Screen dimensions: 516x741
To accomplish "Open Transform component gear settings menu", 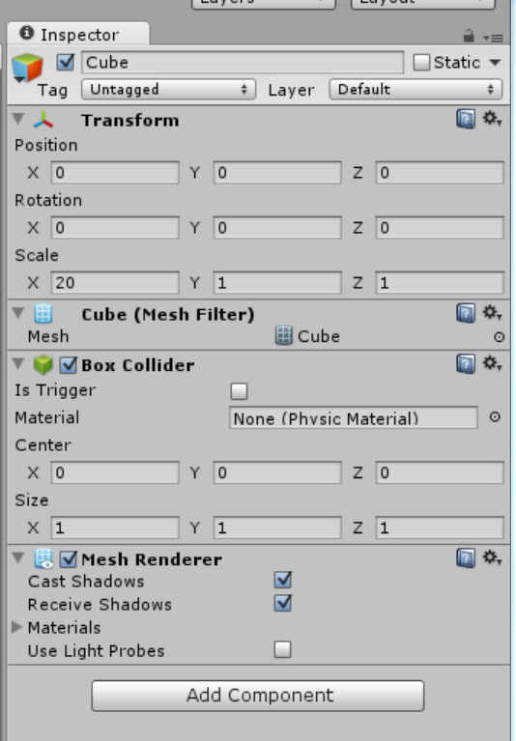I will pyautogui.click(x=492, y=119).
